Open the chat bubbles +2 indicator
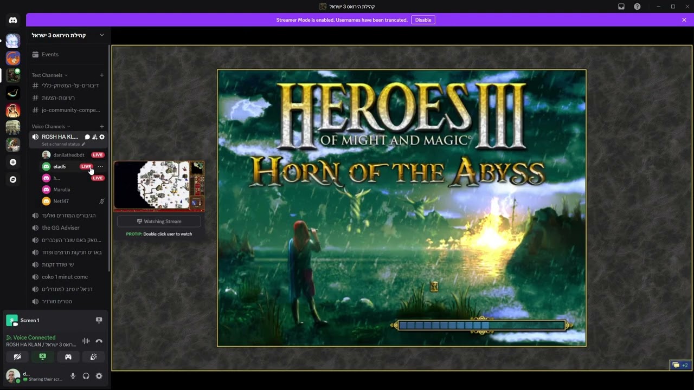The width and height of the screenshot is (694, 390). [680, 365]
